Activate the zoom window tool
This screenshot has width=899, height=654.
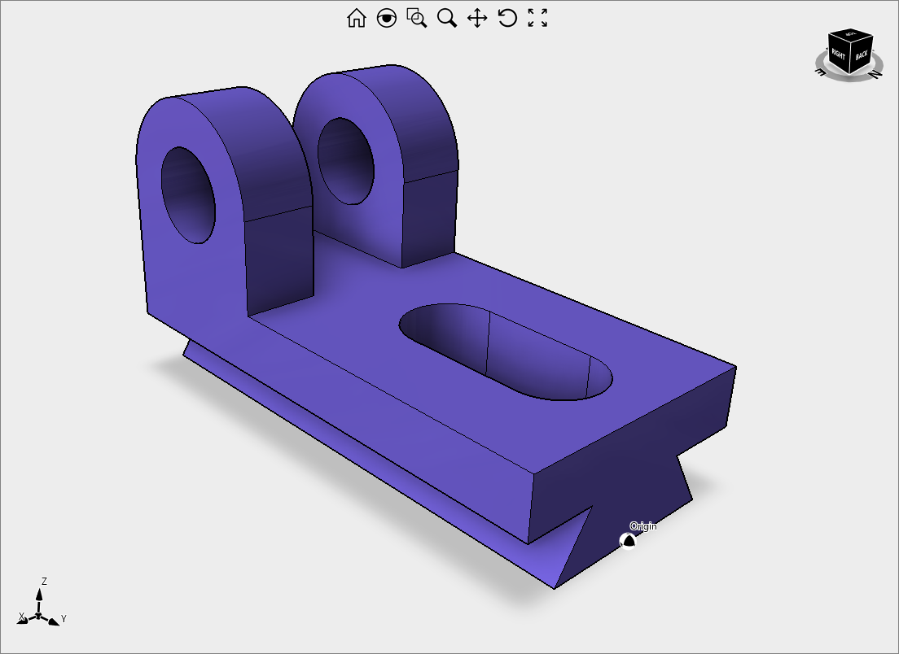(x=417, y=18)
